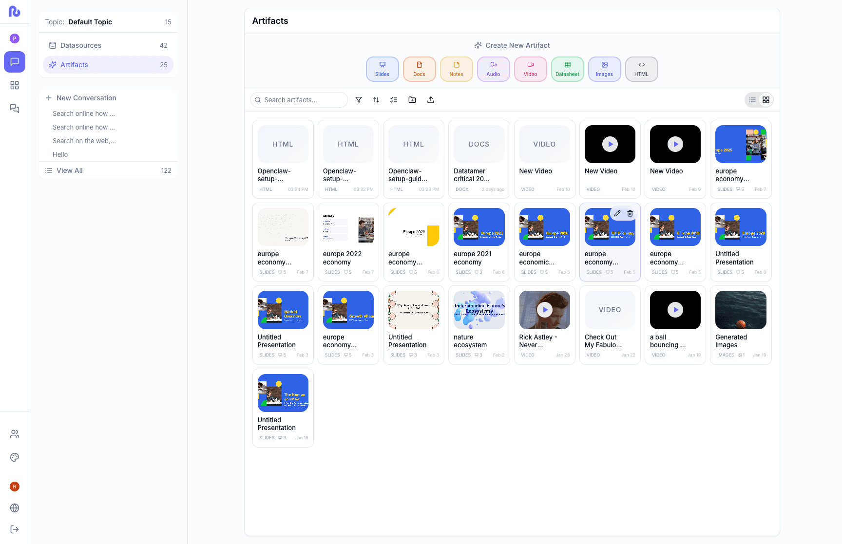
Task: Focus the Search artifacts field
Action: pyautogui.click(x=302, y=100)
